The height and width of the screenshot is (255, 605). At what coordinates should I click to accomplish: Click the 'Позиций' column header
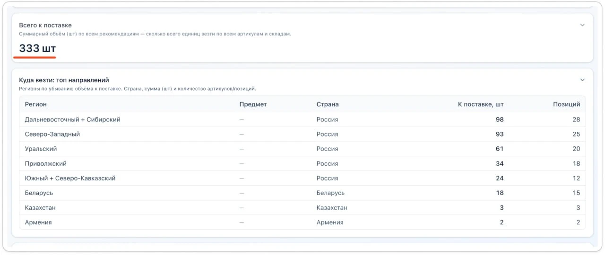[566, 104]
